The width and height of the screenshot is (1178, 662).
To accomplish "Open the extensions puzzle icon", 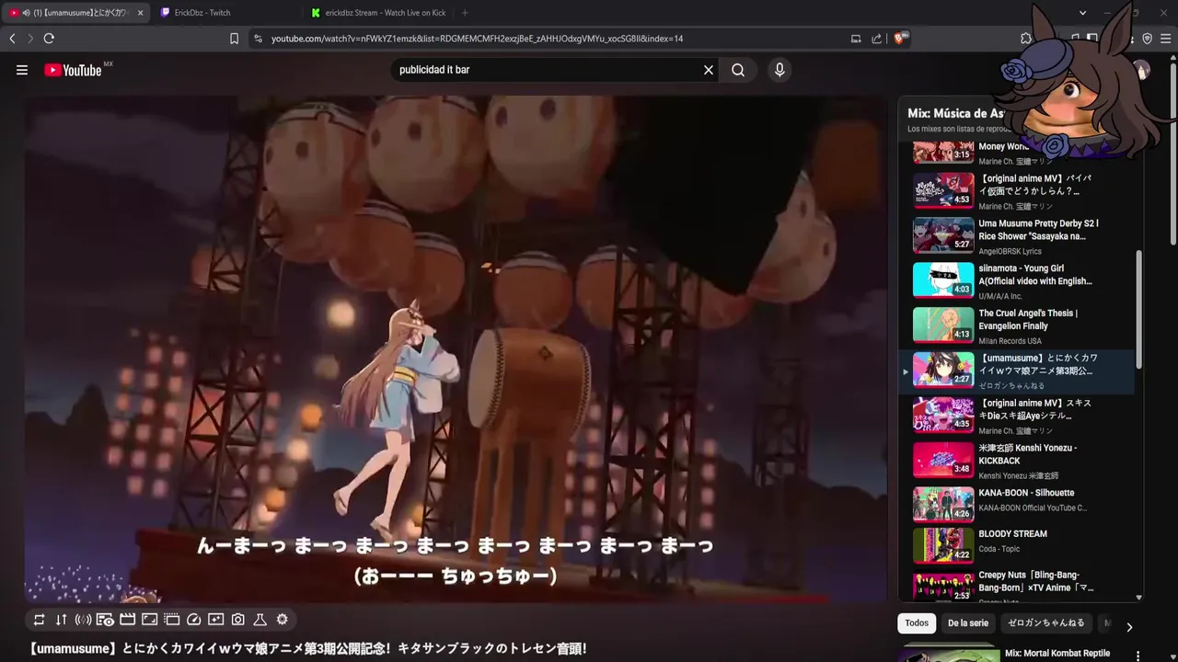I will pos(1026,39).
